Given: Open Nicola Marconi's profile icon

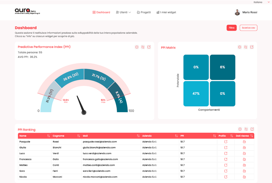Looking at the screenshot, I should pos(226,177).
